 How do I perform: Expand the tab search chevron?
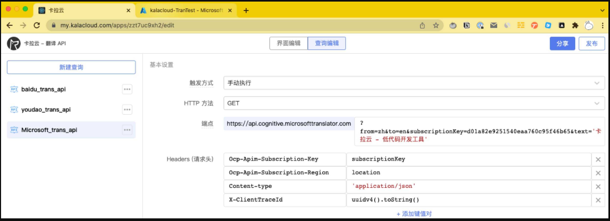tap(602, 11)
